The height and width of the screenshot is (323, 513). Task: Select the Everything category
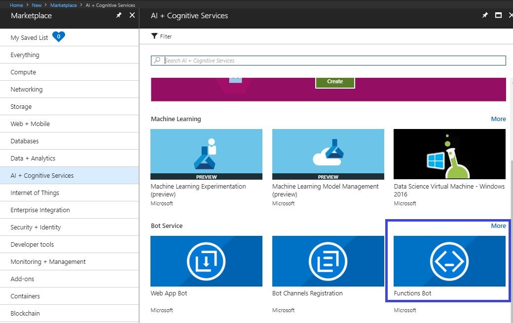click(x=70, y=55)
